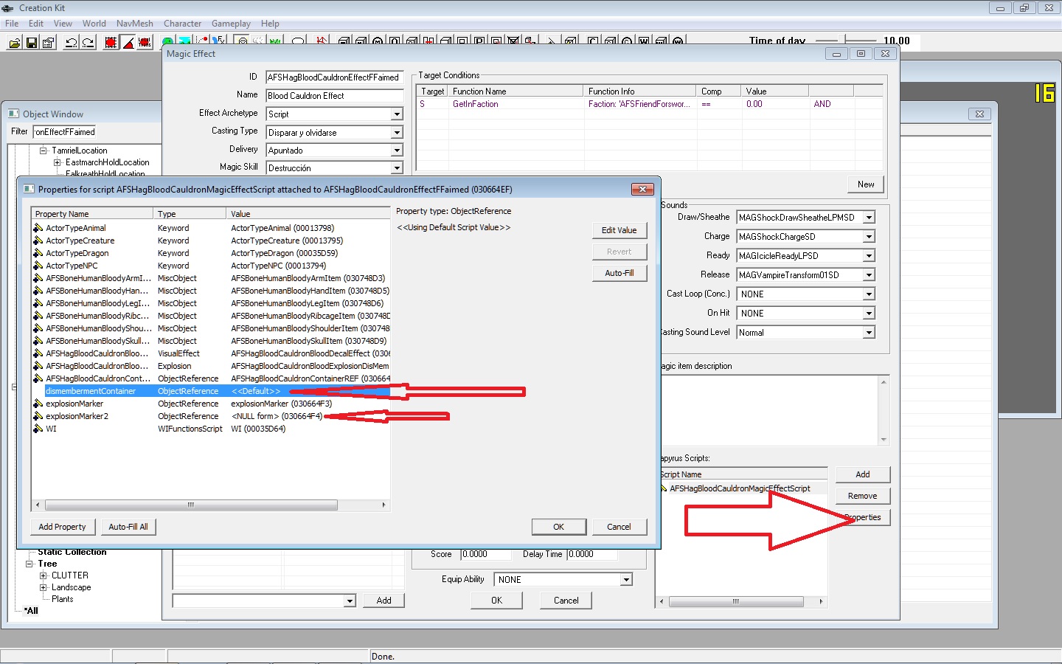Click the Open file toolbar icon
The image size is (1062, 664).
click(x=14, y=43)
